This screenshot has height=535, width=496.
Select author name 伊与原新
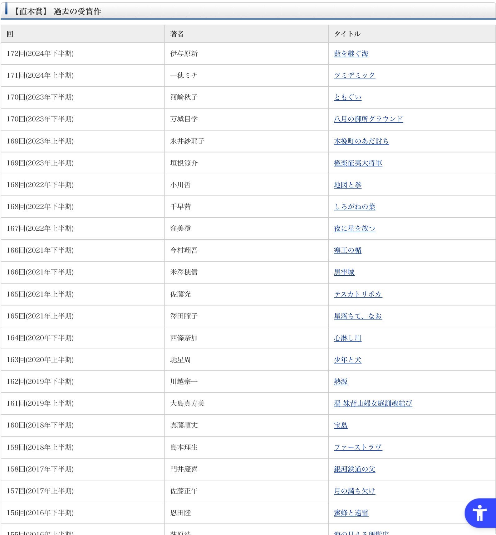tap(184, 54)
